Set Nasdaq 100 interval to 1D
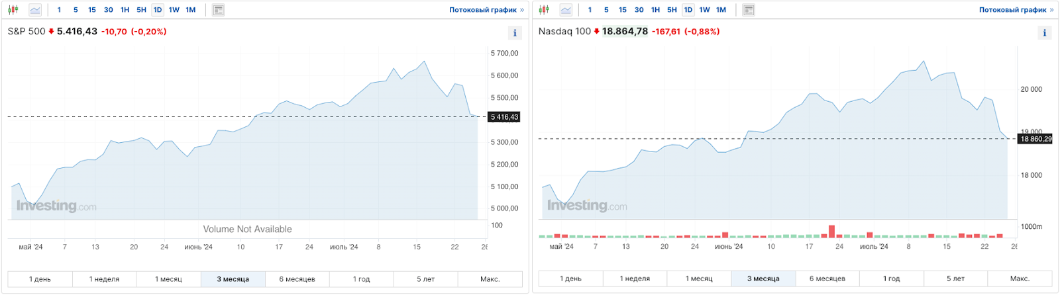The image size is (1060, 295). click(x=688, y=10)
